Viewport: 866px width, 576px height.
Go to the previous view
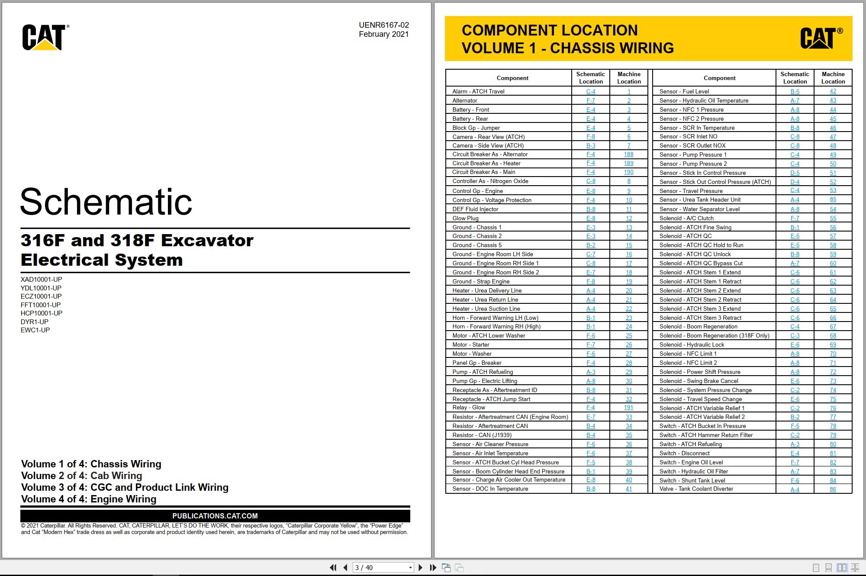[x=446, y=567]
